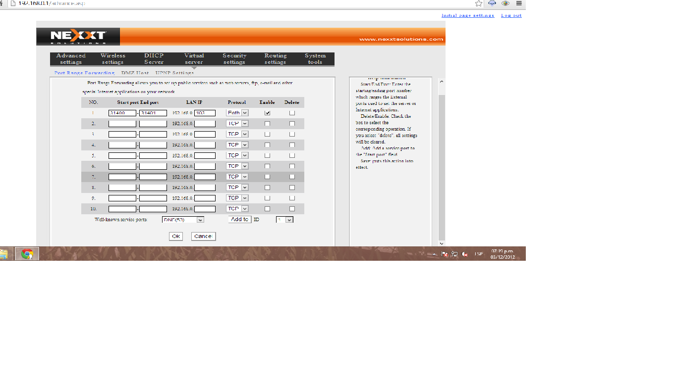
Task: Open Protocol dropdown for rule 6
Action: (x=237, y=166)
